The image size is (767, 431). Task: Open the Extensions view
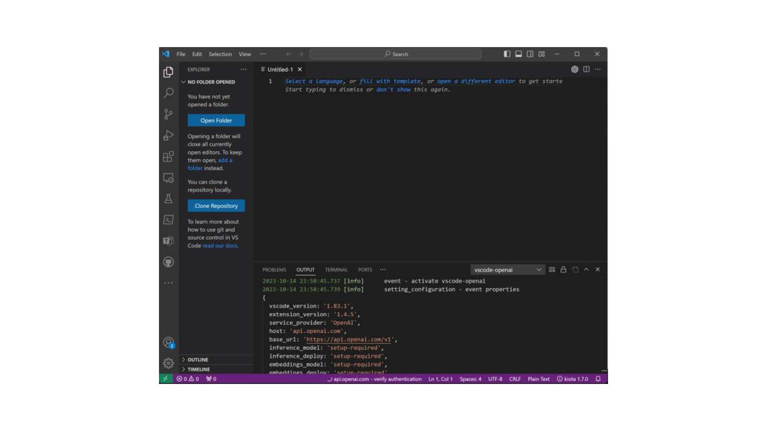(x=168, y=156)
